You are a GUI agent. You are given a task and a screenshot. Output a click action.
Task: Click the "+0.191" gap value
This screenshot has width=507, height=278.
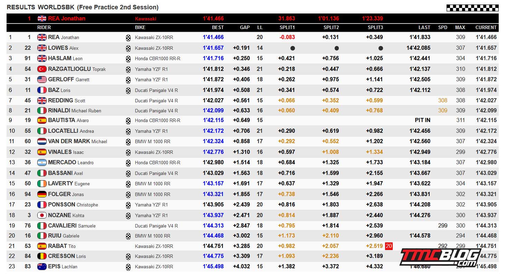[x=241, y=48]
